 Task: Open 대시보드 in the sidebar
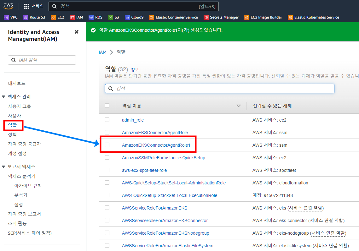click(17, 83)
